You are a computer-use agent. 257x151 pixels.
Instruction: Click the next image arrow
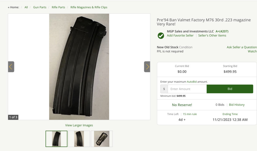[147, 67]
